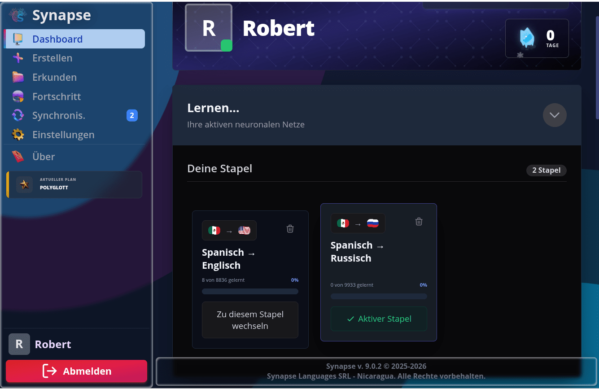Click the Synchronis. arrows icon

pos(18,115)
